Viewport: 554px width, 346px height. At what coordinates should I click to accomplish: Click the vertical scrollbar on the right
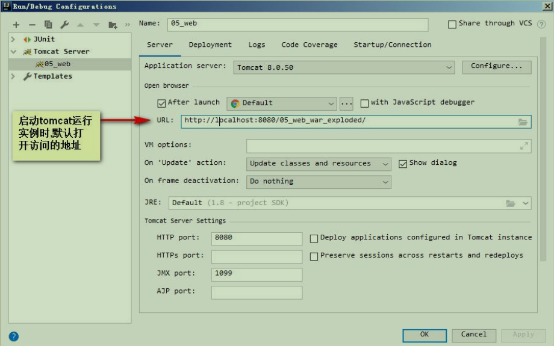point(543,149)
